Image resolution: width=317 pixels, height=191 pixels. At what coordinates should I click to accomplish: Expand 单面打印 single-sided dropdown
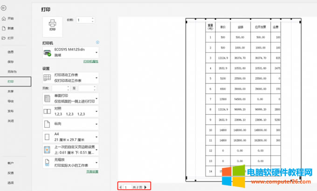(x=70, y=99)
